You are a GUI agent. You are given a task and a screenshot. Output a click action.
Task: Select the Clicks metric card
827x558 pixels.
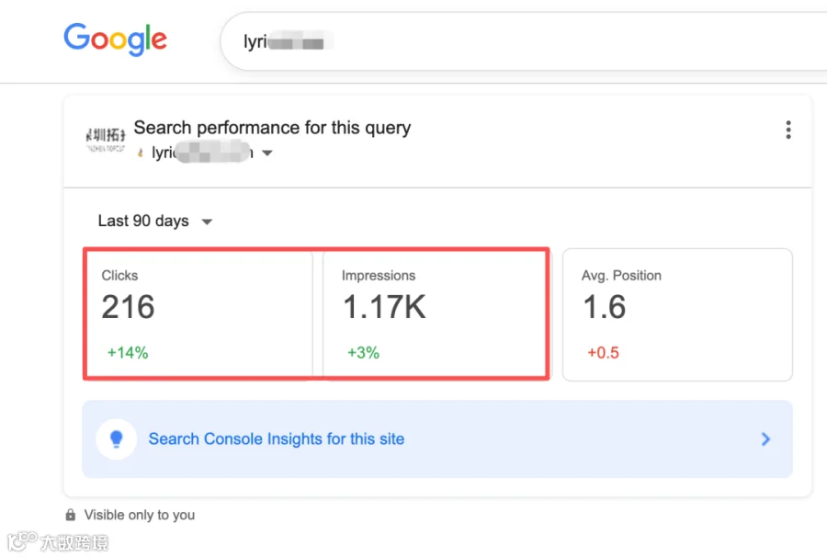[x=200, y=314]
